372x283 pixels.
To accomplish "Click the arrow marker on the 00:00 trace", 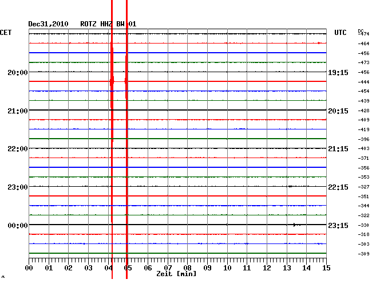I will point(295,225).
